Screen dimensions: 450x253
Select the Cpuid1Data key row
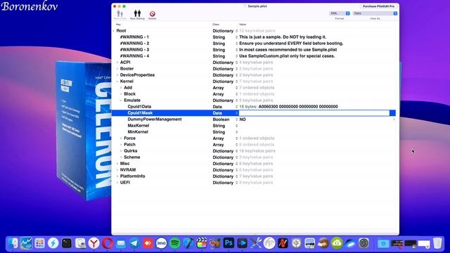pos(139,106)
